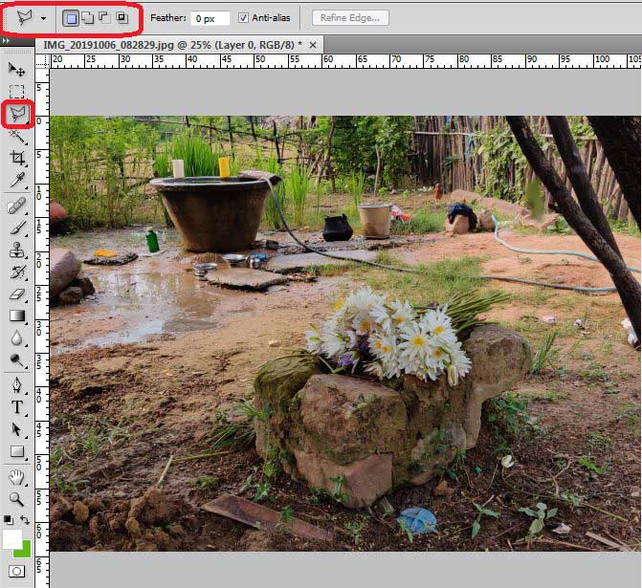Close the IMG_20191006_082829.jpg document tab
642x588 pixels.
tap(313, 45)
